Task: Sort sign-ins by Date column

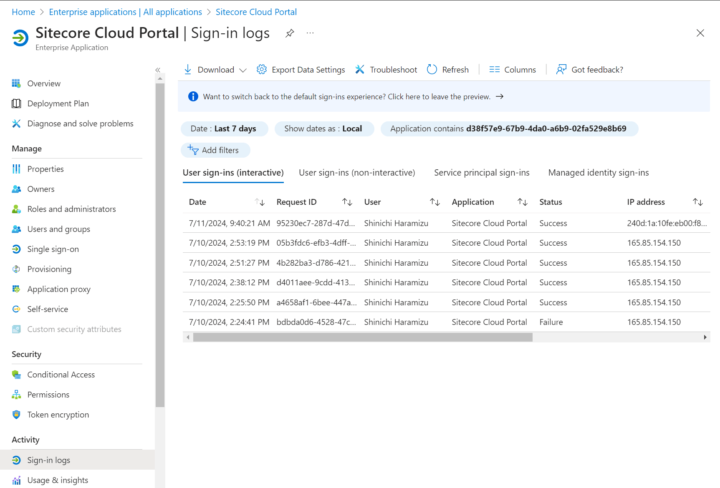Action: pyautogui.click(x=260, y=202)
